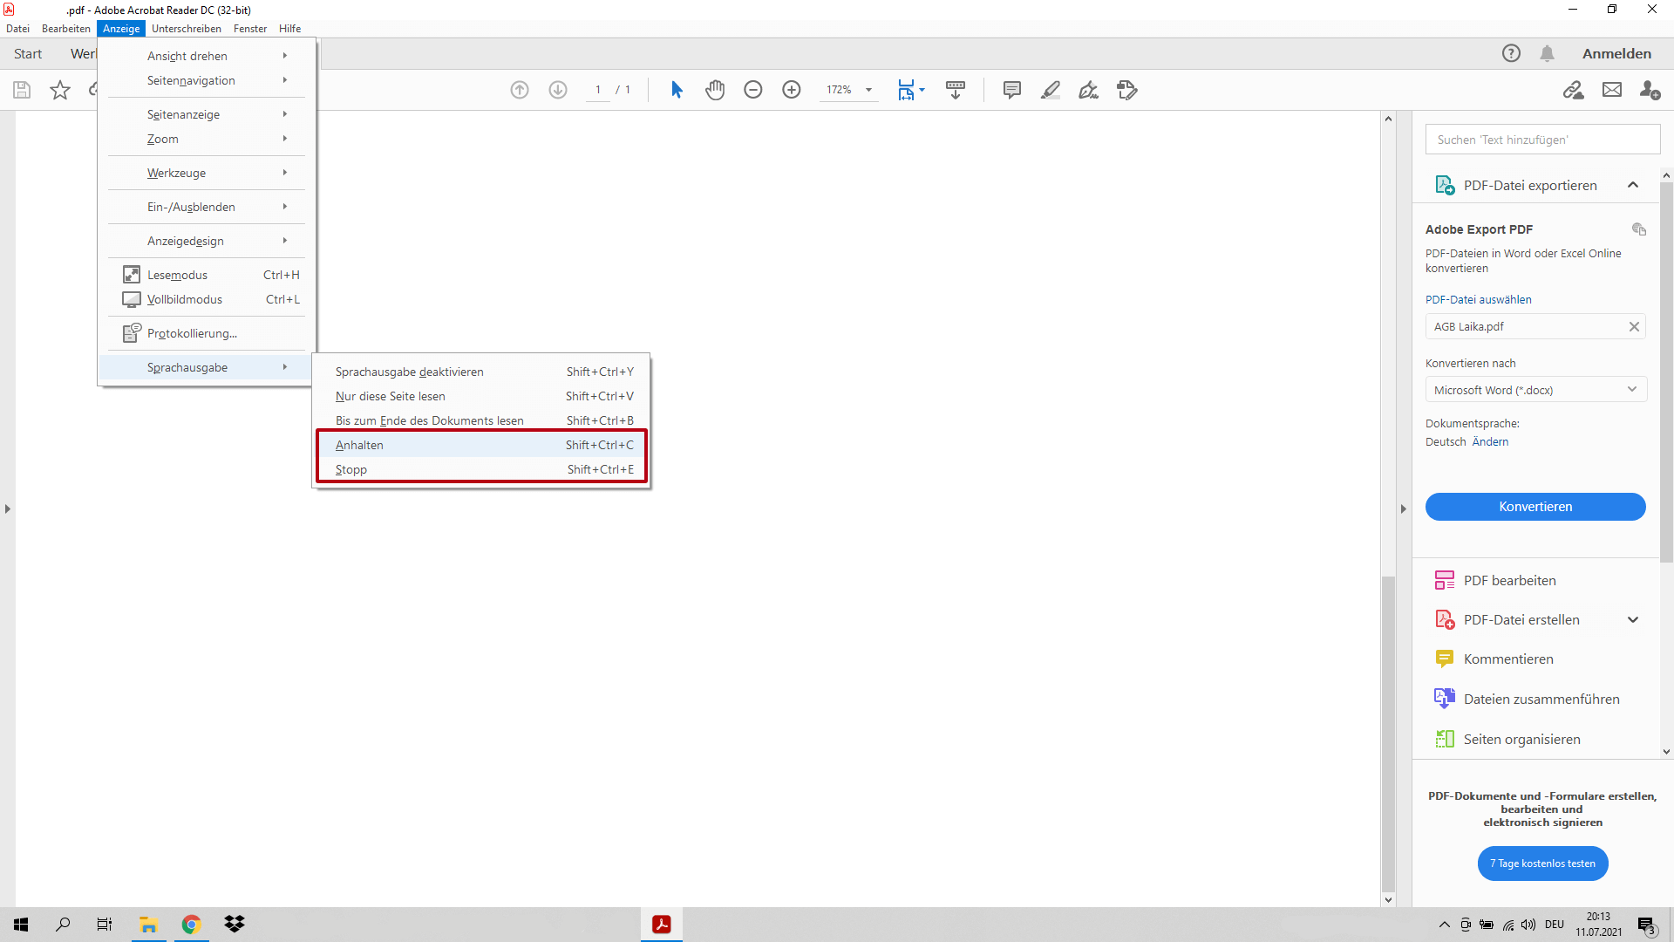Expand PDF-Datei erstellen chevron
This screenshot has width=1674, height=942.
1632,620
